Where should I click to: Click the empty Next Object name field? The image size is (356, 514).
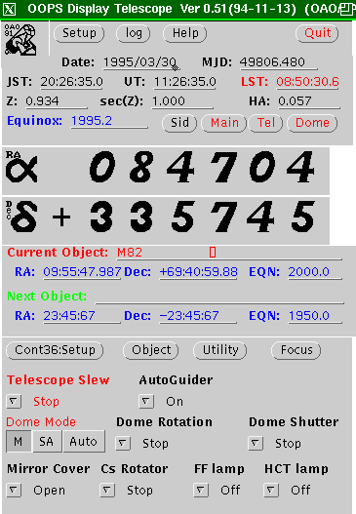point(219,297)
